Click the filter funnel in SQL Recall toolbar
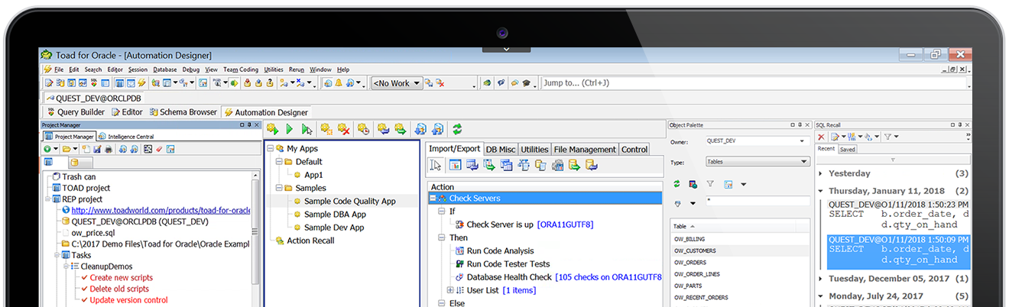 887,137
